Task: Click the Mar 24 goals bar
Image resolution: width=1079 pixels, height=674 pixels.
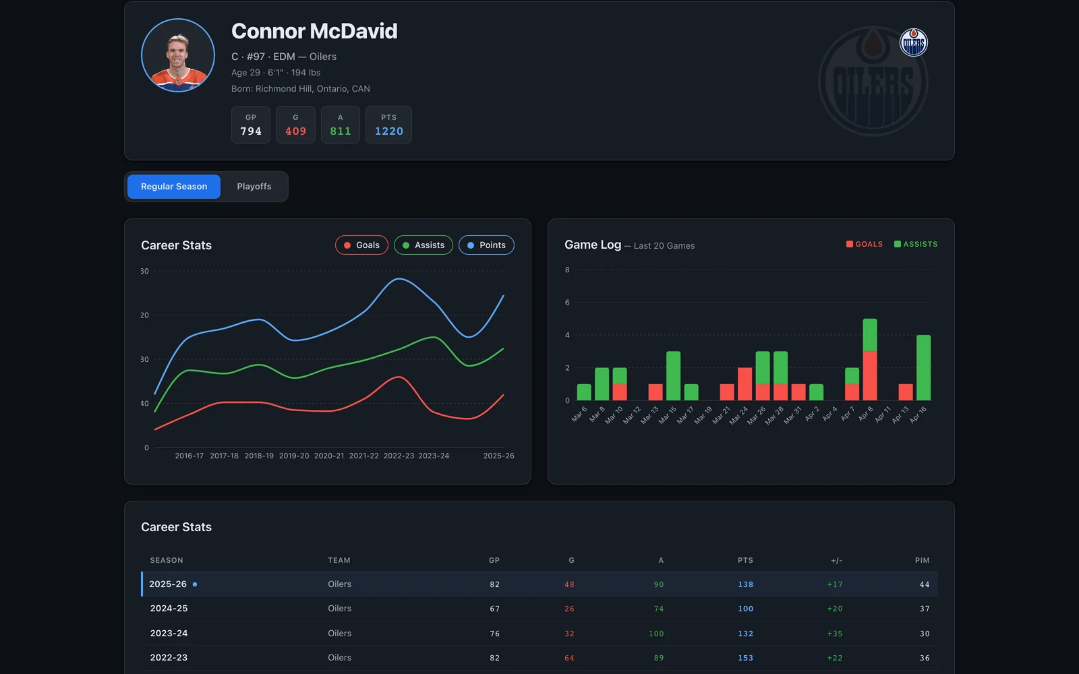Action: tap(745, 384)
